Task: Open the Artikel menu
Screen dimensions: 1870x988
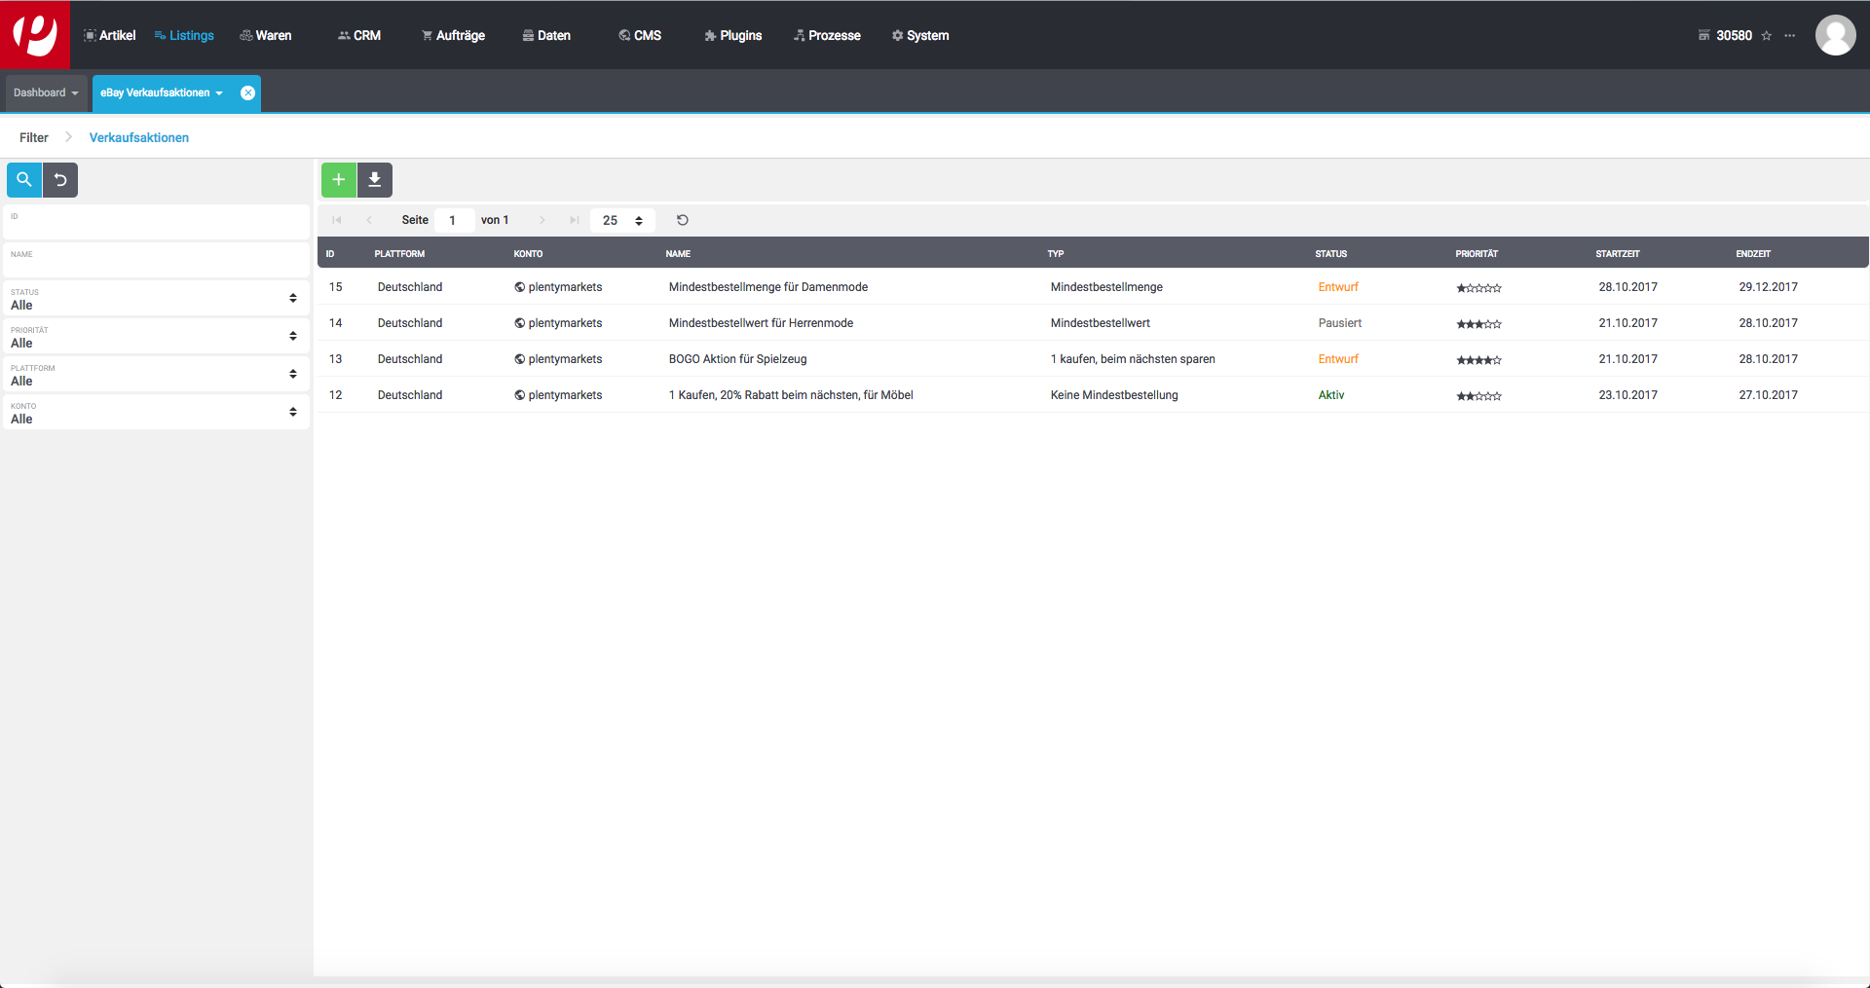Action: 109,35
